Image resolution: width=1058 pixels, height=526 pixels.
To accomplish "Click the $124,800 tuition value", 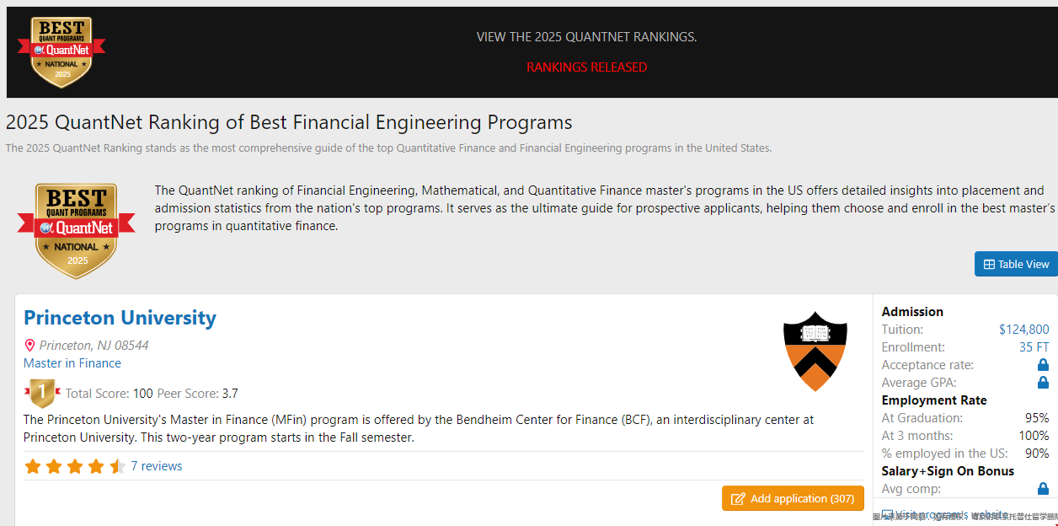I will [1023, 330].
